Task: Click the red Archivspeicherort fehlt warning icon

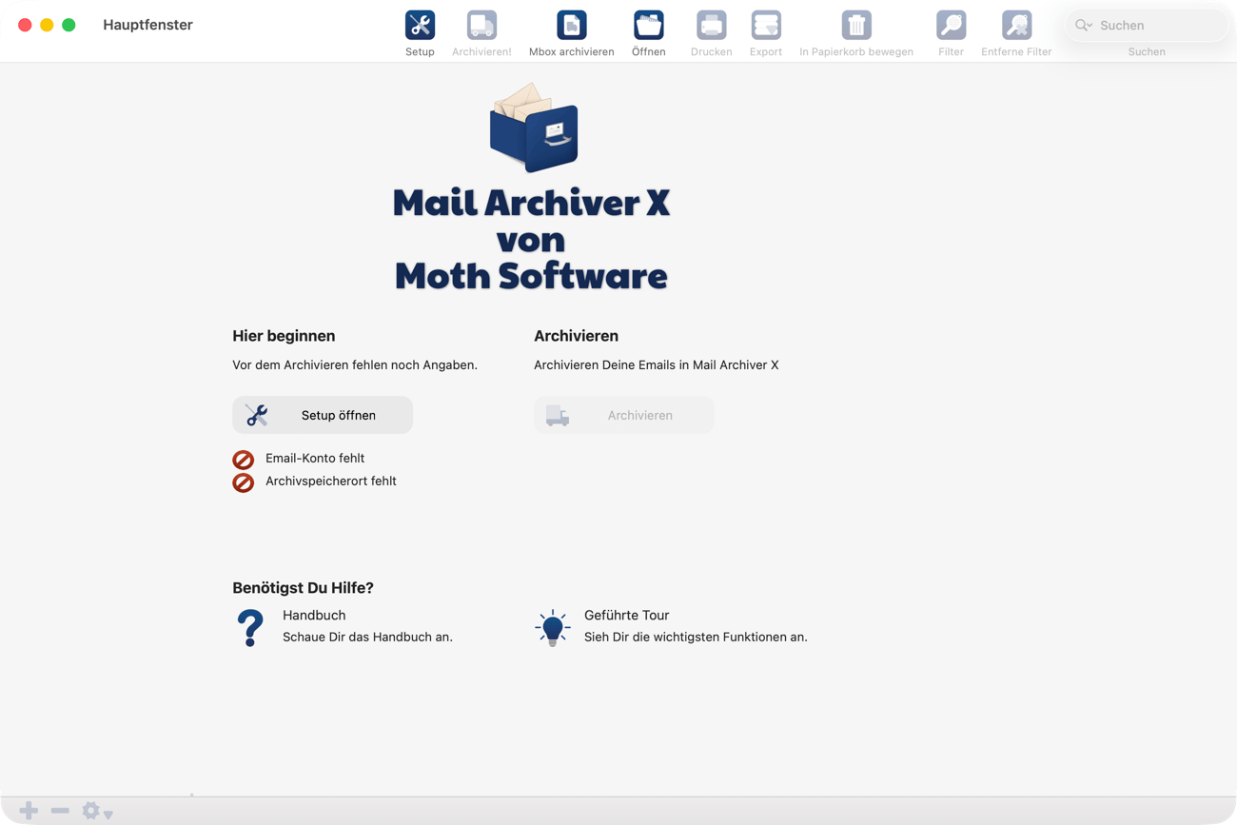Action: pyautogui.click(x=244, y=482)
